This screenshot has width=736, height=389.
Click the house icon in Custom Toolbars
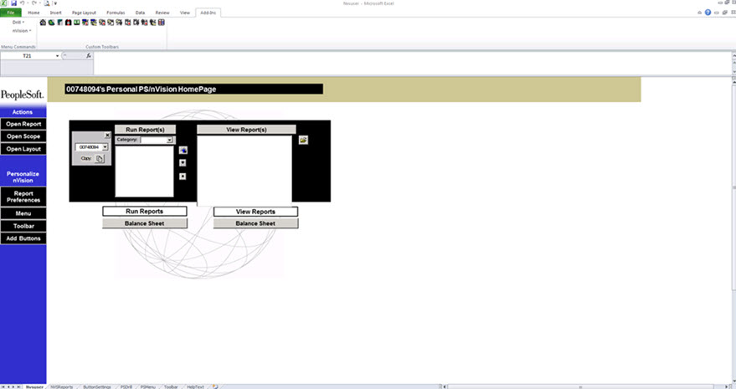click(x=43, y=22)
